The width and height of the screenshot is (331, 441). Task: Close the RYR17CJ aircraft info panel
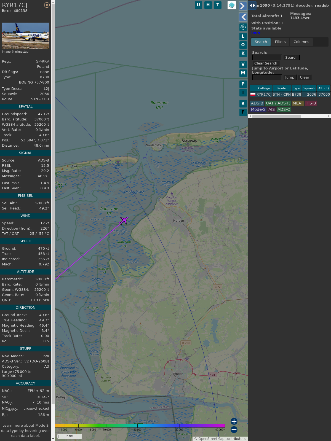(47, 5)
